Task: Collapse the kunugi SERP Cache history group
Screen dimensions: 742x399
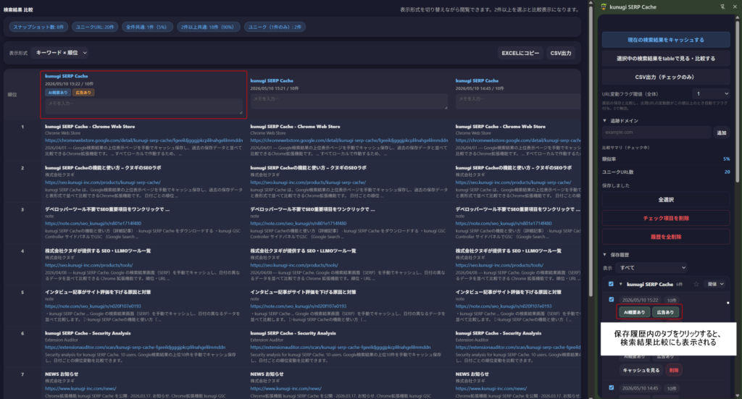Action: (x=620, y=284)
